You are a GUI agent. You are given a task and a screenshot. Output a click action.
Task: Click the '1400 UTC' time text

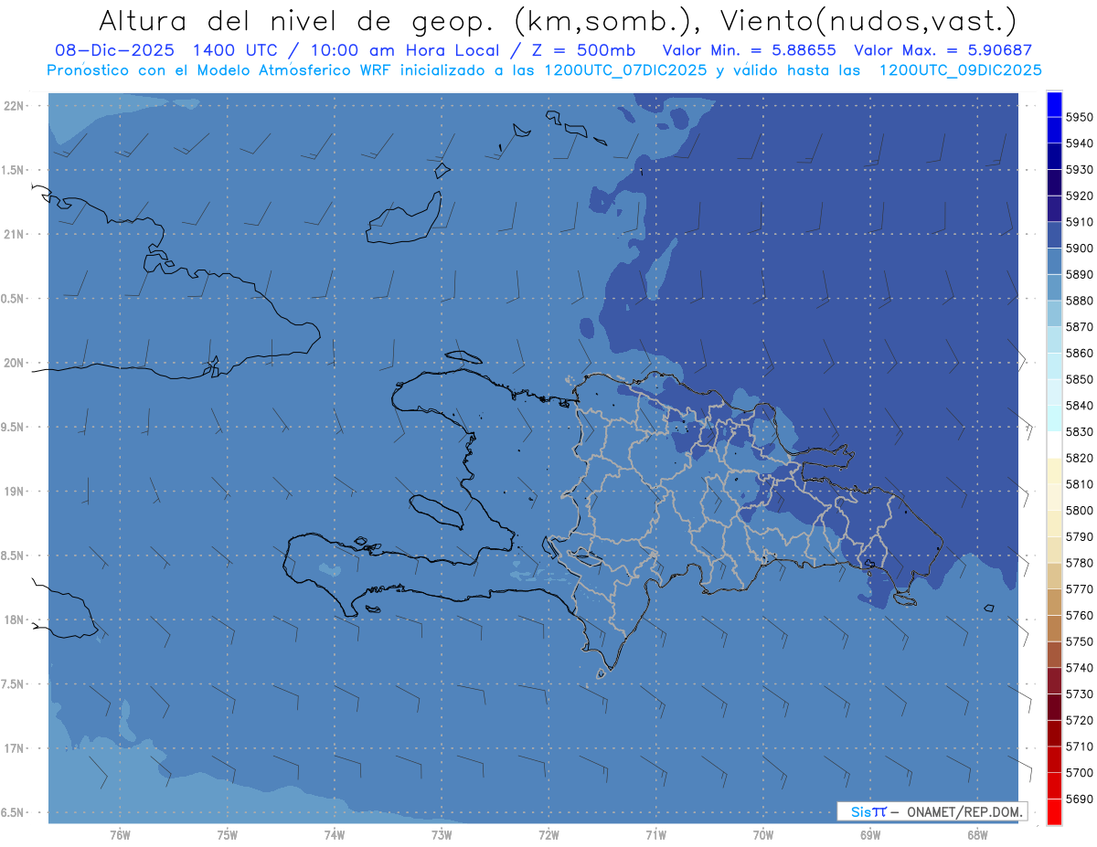point(238,51)
